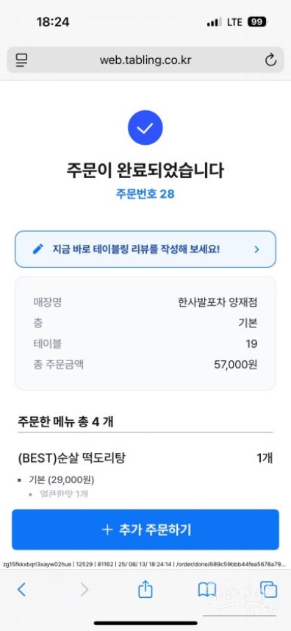
Task: Open the Safari share icon
Action: coord(145,590)
